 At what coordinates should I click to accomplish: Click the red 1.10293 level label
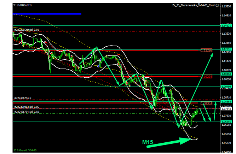pyautogui.click(x=207, y=76)
